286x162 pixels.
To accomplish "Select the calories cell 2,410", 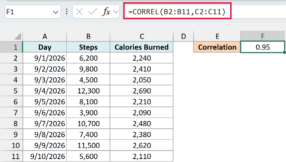I will pos(142,69).
